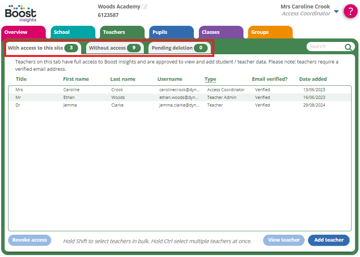View the Pending deletion sub-tab
The height and width of the screenshot is (257, 360).
pos(179,48)
